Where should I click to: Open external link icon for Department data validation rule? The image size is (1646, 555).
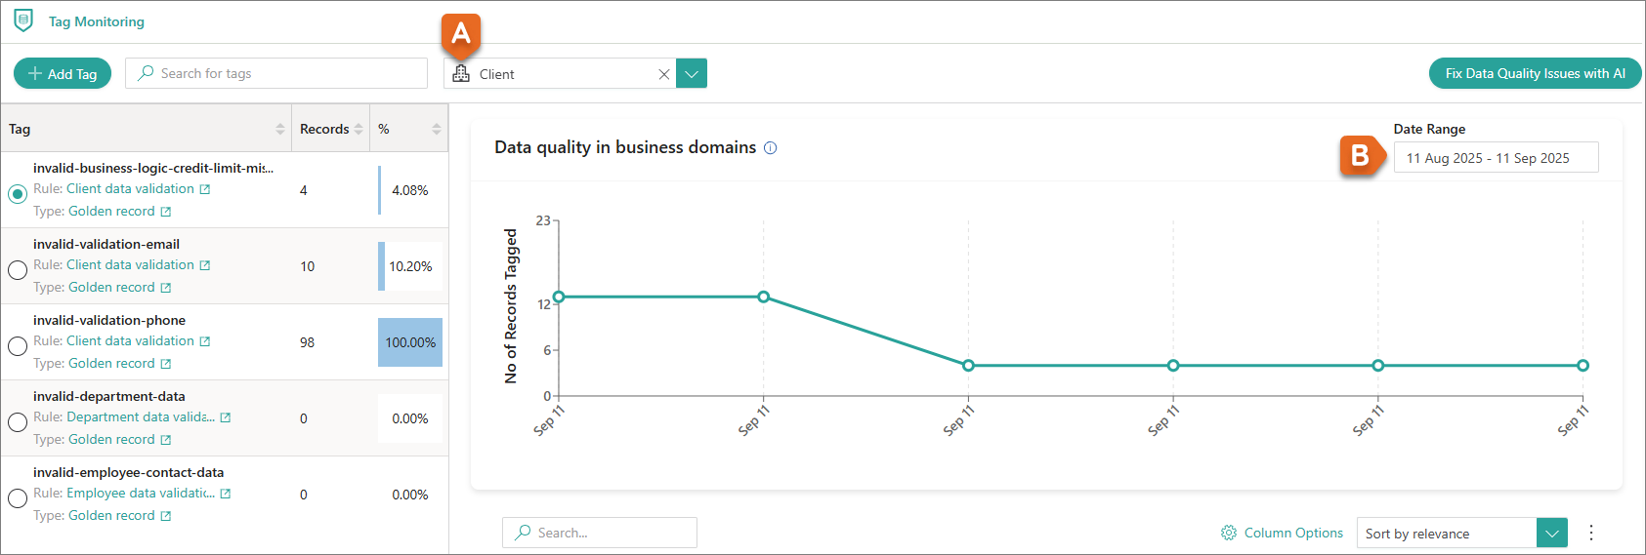pos(226,417)
